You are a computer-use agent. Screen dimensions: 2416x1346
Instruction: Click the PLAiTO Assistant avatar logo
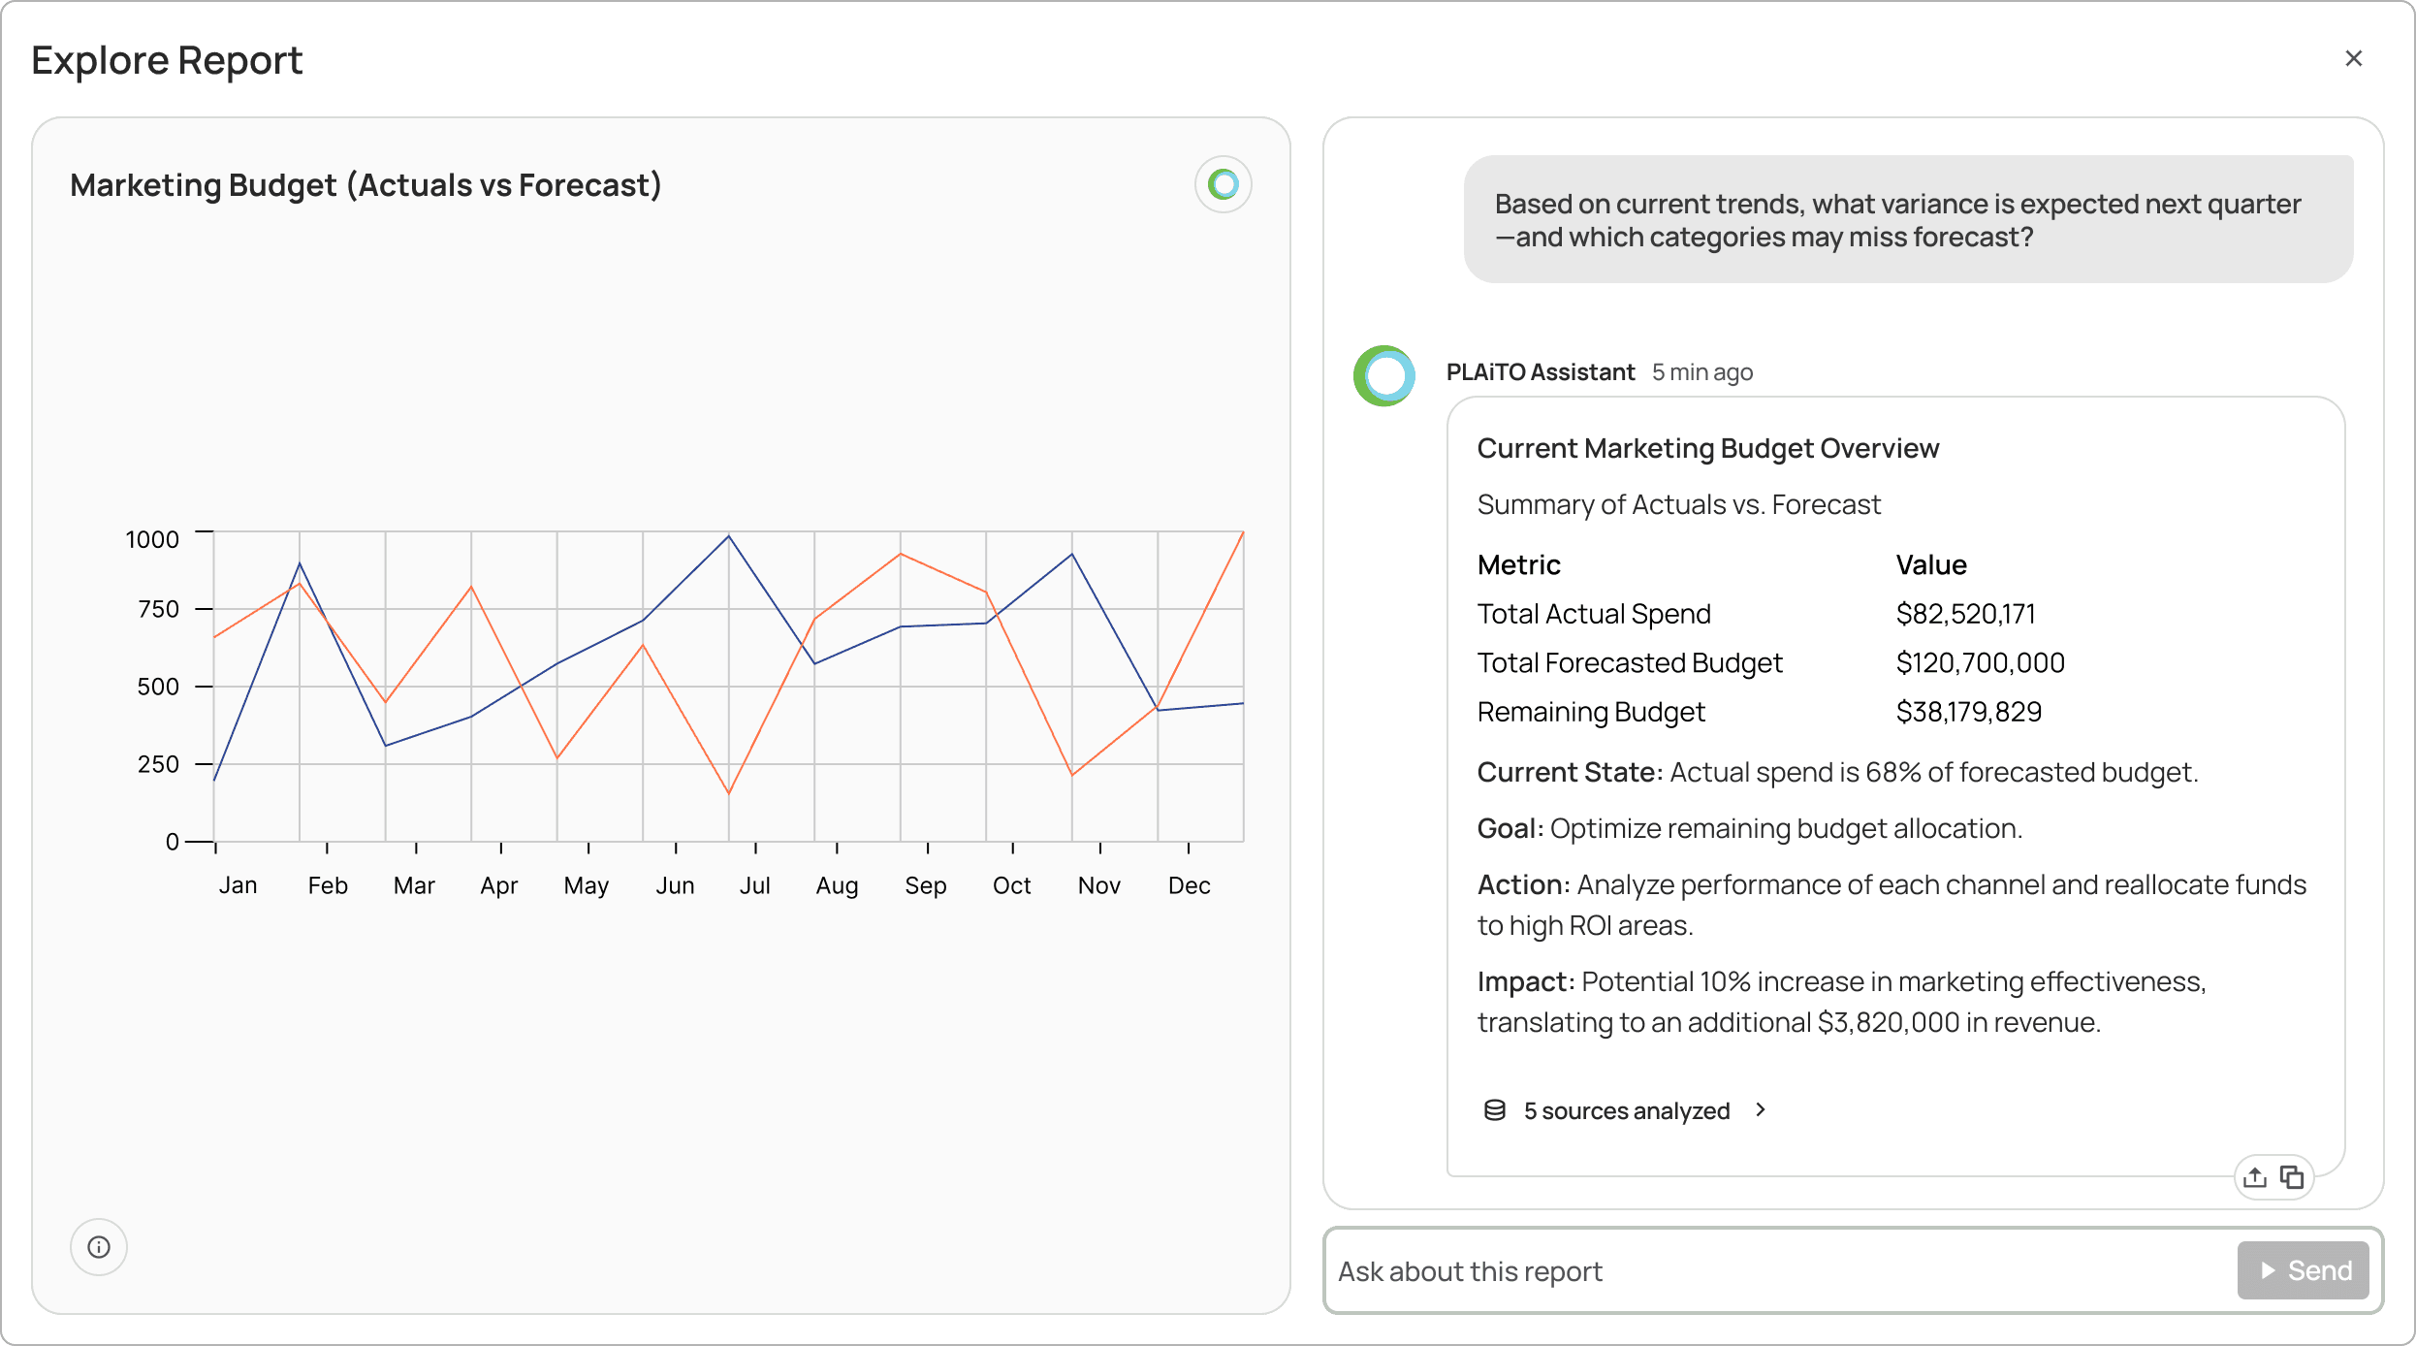pyautogui.click(x=1383, y=374)
